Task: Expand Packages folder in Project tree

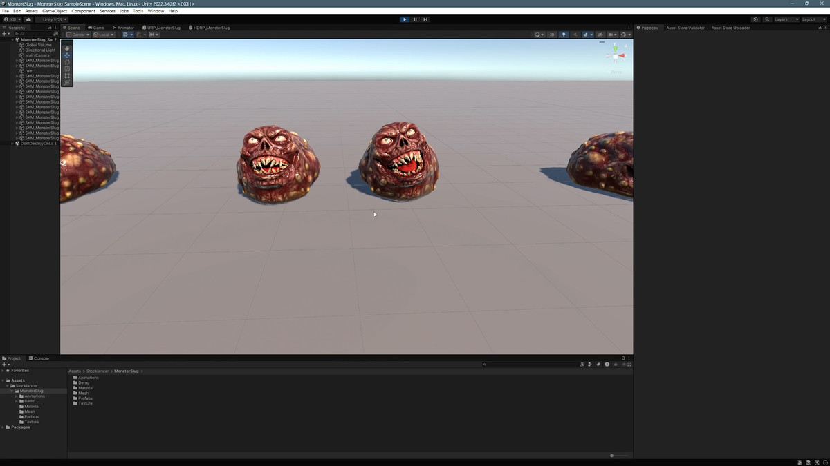Action: [x=3, y=427]
